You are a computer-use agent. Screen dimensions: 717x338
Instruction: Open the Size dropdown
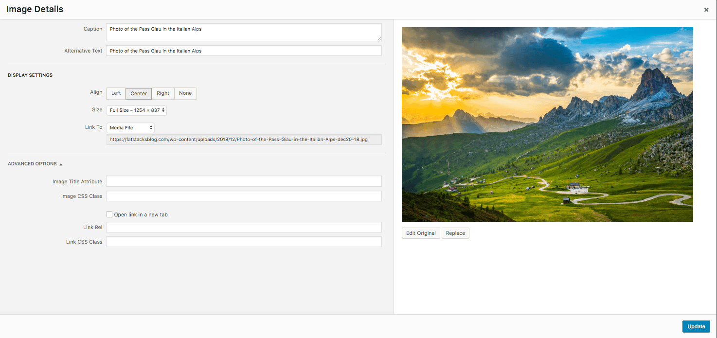[137, 110]
